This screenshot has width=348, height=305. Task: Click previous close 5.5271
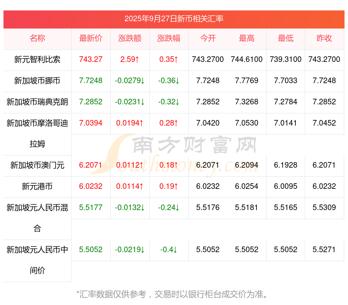324,250
